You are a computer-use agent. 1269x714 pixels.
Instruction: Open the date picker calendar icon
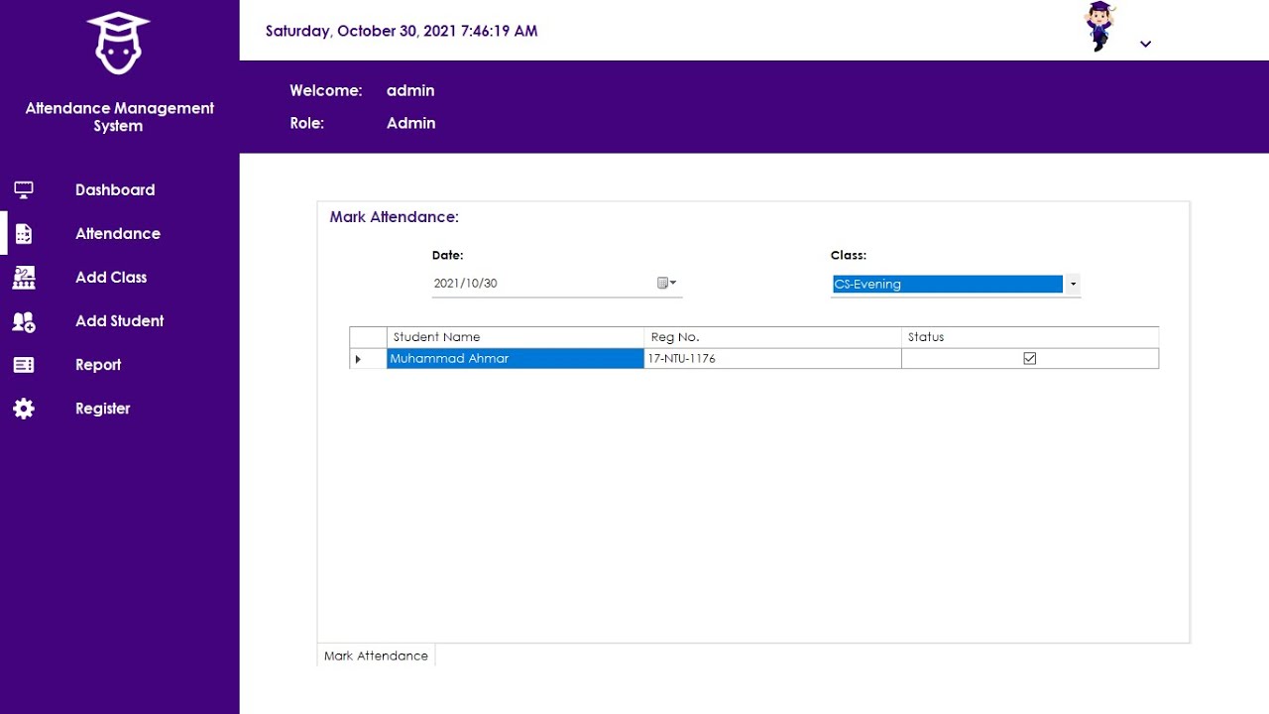(666, 283)
